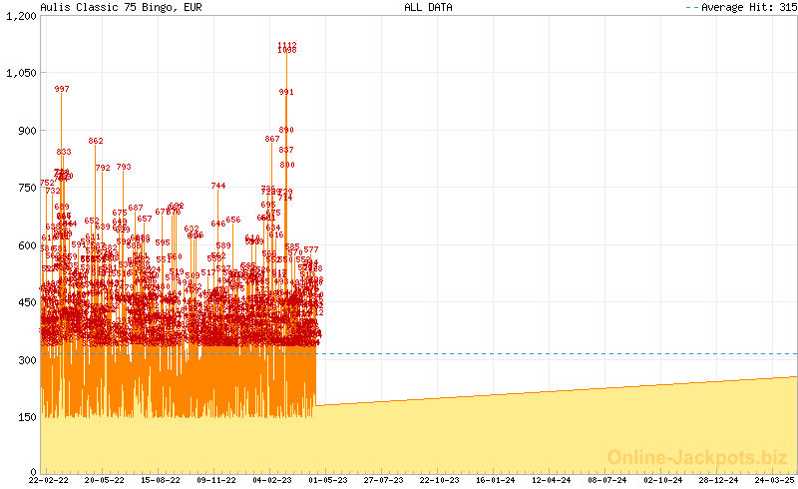Select the 'ALL DATA' heading label
The width and height of the screenshot is (798, 489).
(428, 7)
